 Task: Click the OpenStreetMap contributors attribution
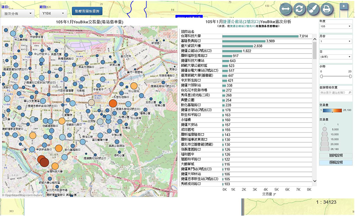(x=22, y=195)
